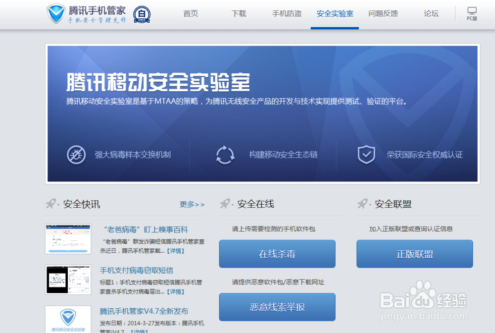Click the circular arrows ecosystem icon

[224, 154]
